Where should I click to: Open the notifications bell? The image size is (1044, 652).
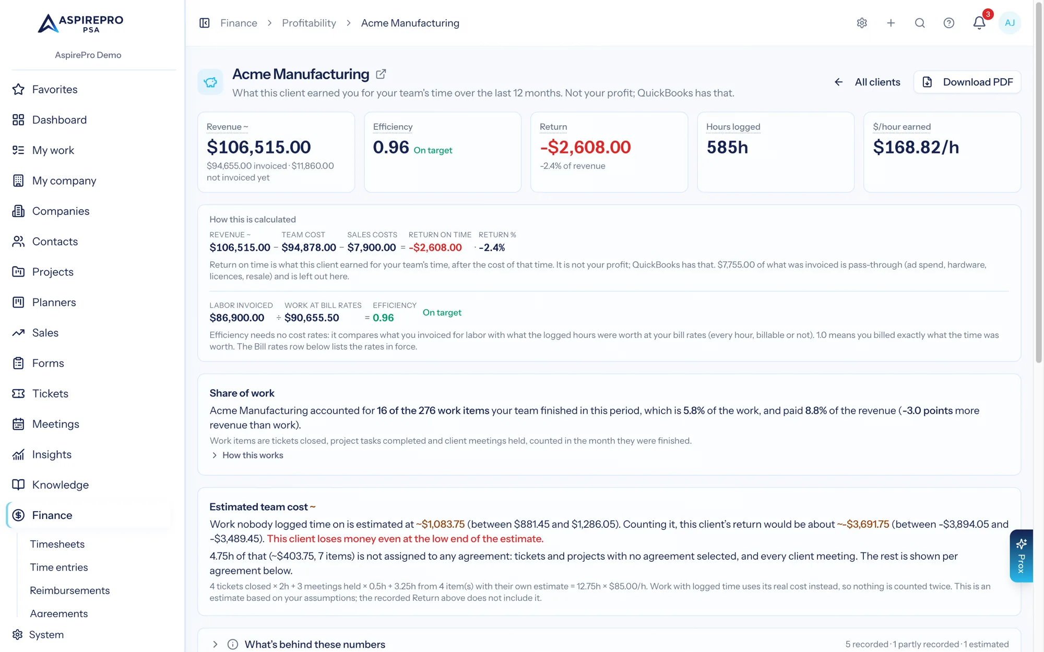[979, 23]
